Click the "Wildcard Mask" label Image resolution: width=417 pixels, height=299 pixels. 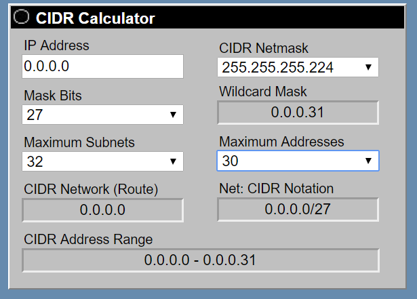(263, 92)
